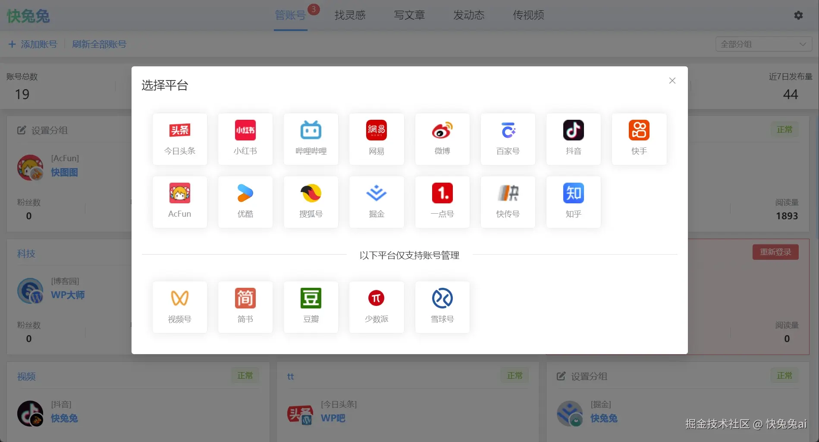The image size is (819, 442).
Task: Open the settings gear icon
Action: [x=798, y=15]
